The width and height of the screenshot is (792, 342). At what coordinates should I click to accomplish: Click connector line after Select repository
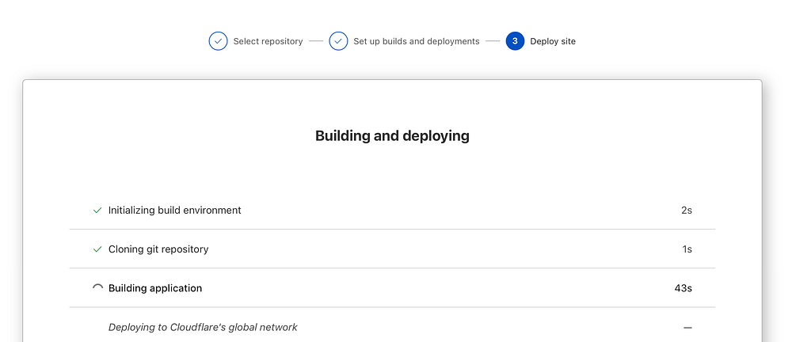316,41
